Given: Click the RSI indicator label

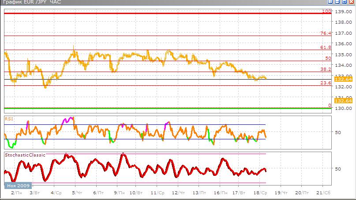Looking at the screenshot, I should click(x=8, y=118).
